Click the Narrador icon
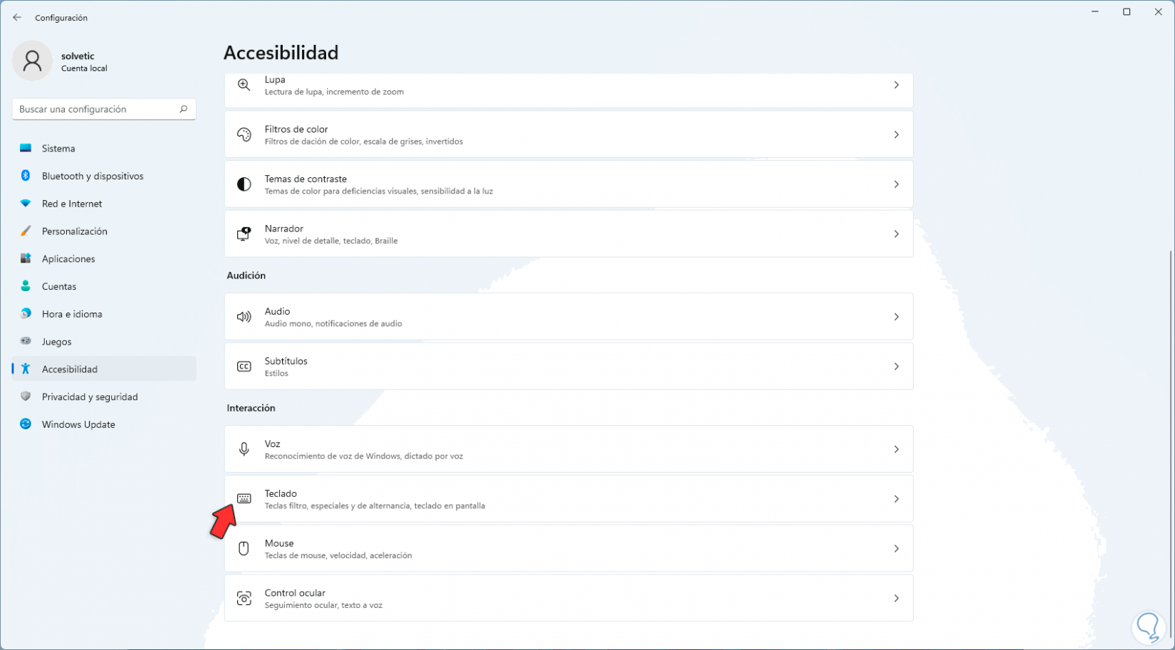Screen dimensions: 1175x650 pyautogui.click(x=244, y=234)
